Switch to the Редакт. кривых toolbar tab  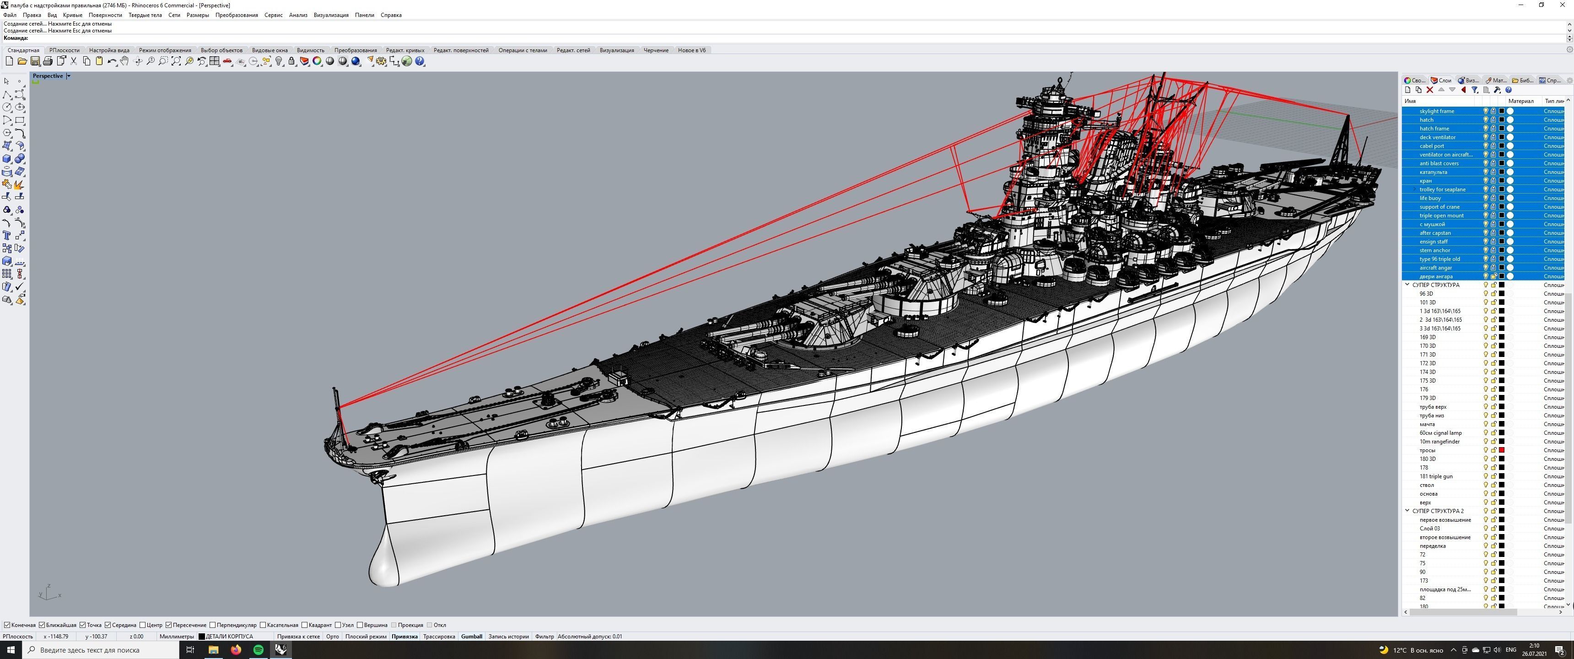(404, 50)
